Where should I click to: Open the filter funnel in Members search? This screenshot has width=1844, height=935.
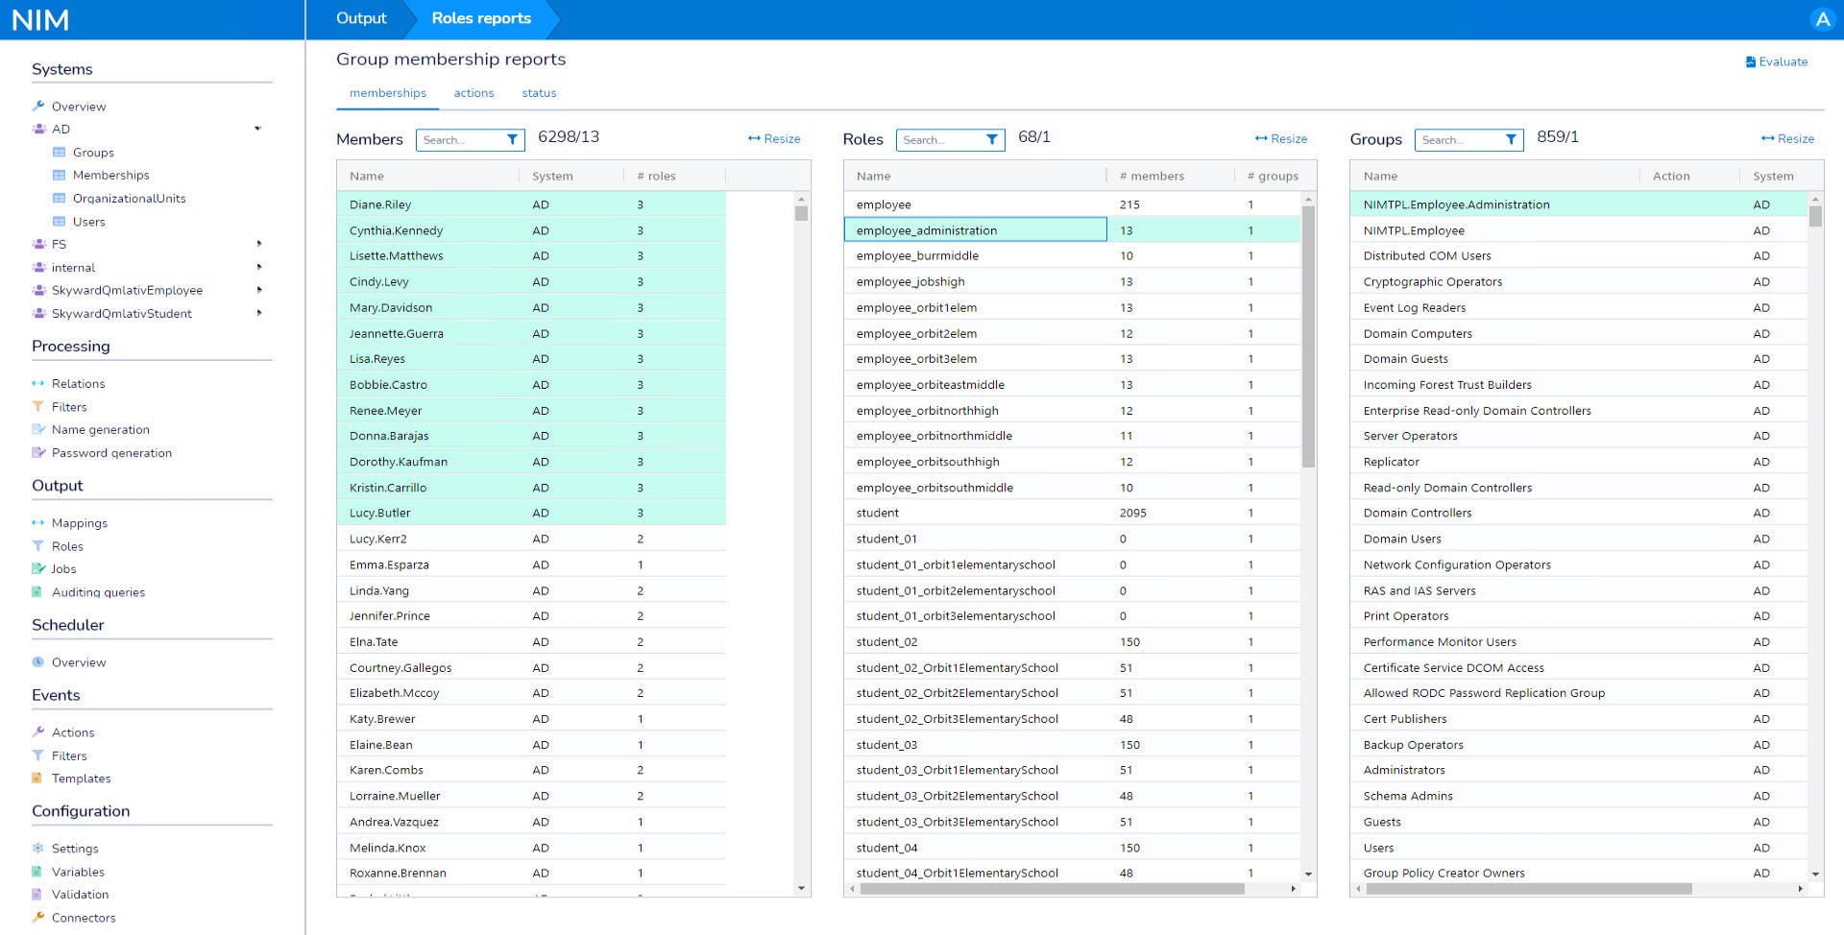click(x=513, y=139)
